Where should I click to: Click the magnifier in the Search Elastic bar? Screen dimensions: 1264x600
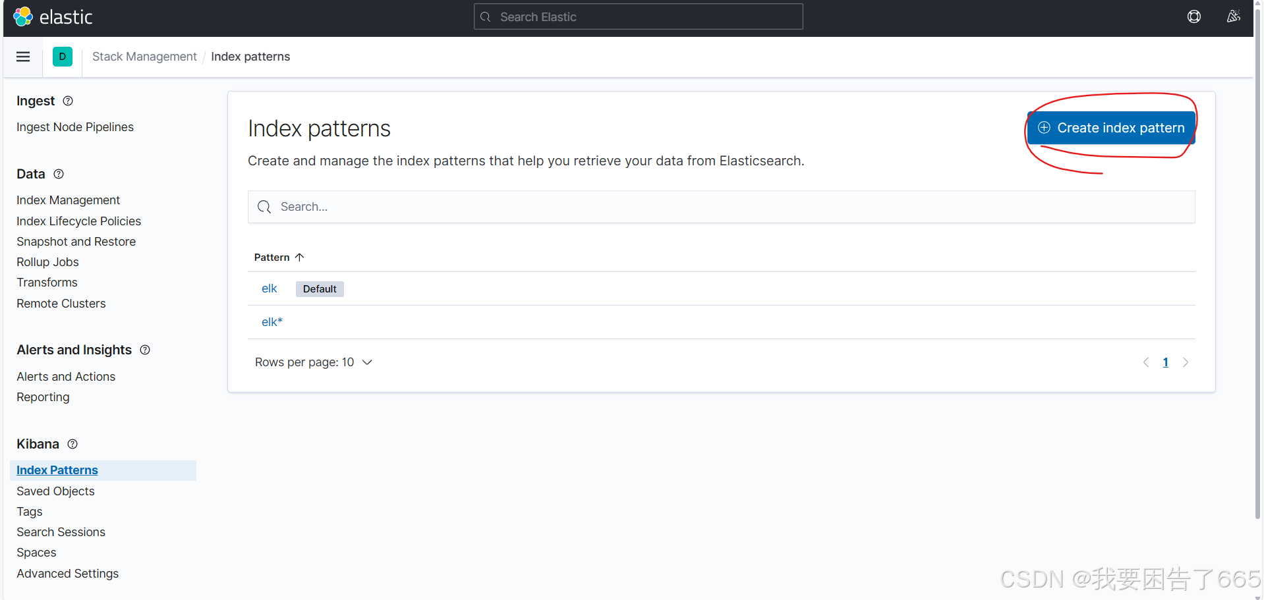click(485, 16)
